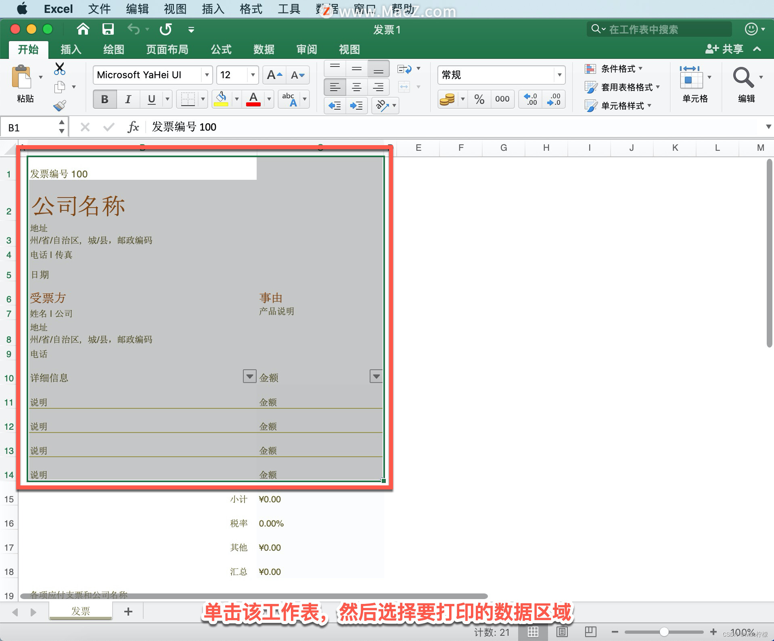Image resolution: width=774 pixels, height=641 pixels.
Task: Undo the last action
Action: click(133, 29)
